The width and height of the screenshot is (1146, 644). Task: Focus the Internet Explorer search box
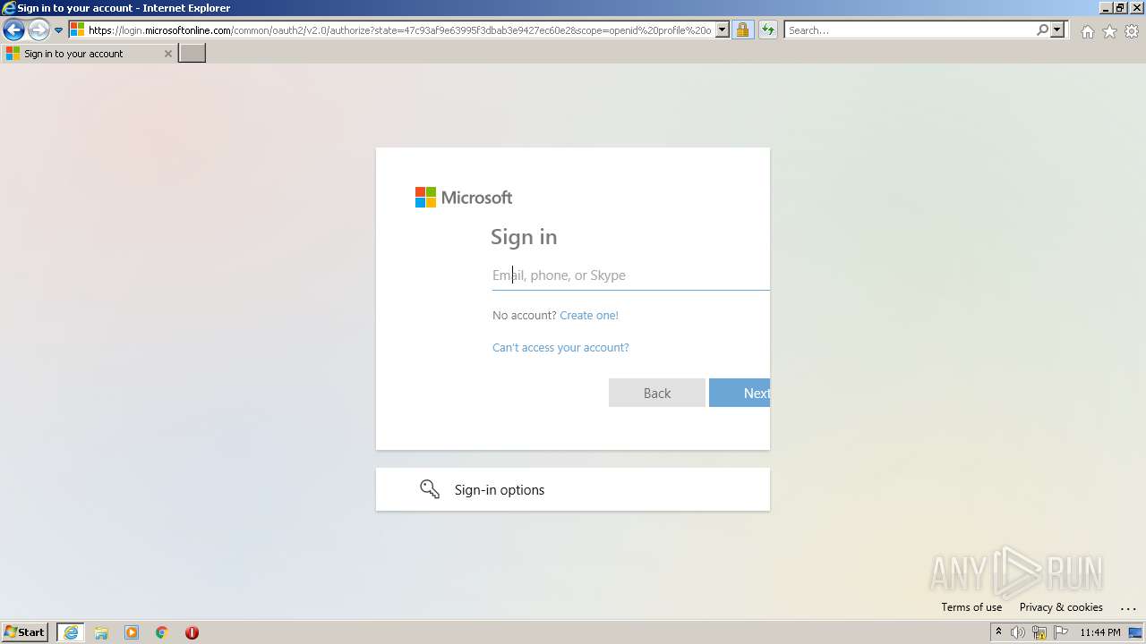click(910, 30)
